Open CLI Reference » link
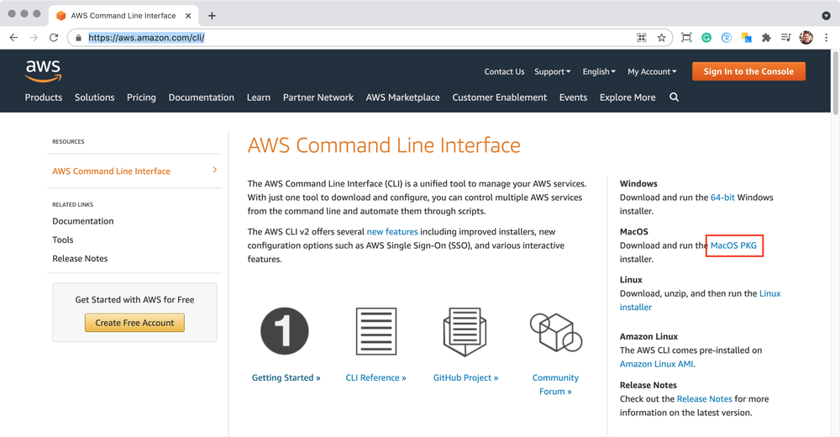The height and width of the screenshot is (437, 840). (x=376, y=377)
